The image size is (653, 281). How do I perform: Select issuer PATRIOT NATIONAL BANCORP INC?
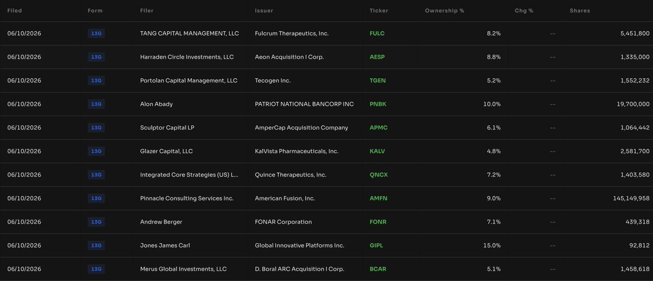pyautogui.click(x=304, y=104)
